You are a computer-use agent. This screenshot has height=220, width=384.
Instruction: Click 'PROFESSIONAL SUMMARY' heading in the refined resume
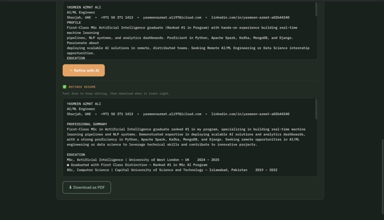point(87,124)
